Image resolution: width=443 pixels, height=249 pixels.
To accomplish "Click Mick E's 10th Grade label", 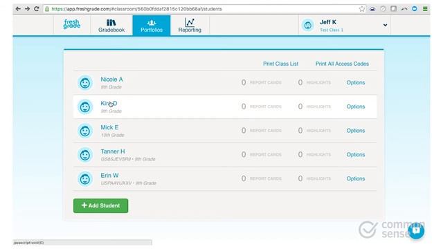I will point(112,136).
